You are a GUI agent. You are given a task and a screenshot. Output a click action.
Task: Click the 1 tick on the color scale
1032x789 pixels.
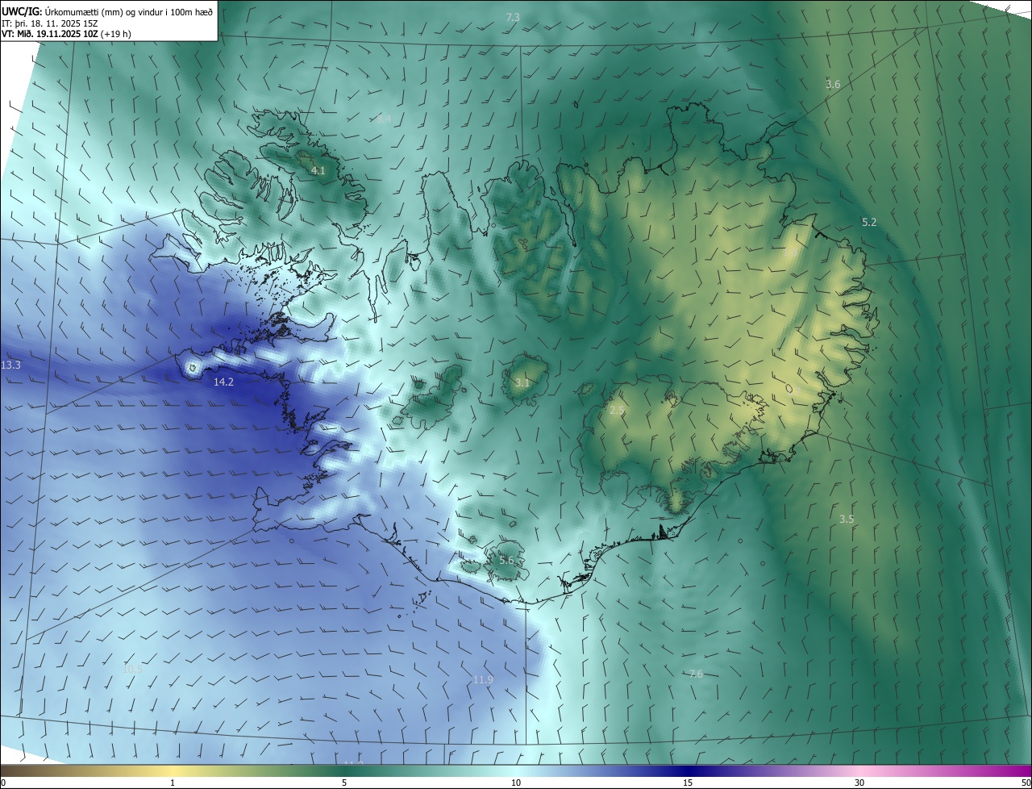173,783
